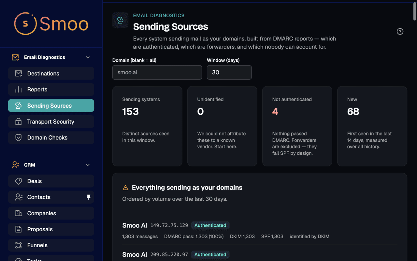Click the Companies building icon
The image size is (417, 261).
pyautogui.click(x=19, y=213)
